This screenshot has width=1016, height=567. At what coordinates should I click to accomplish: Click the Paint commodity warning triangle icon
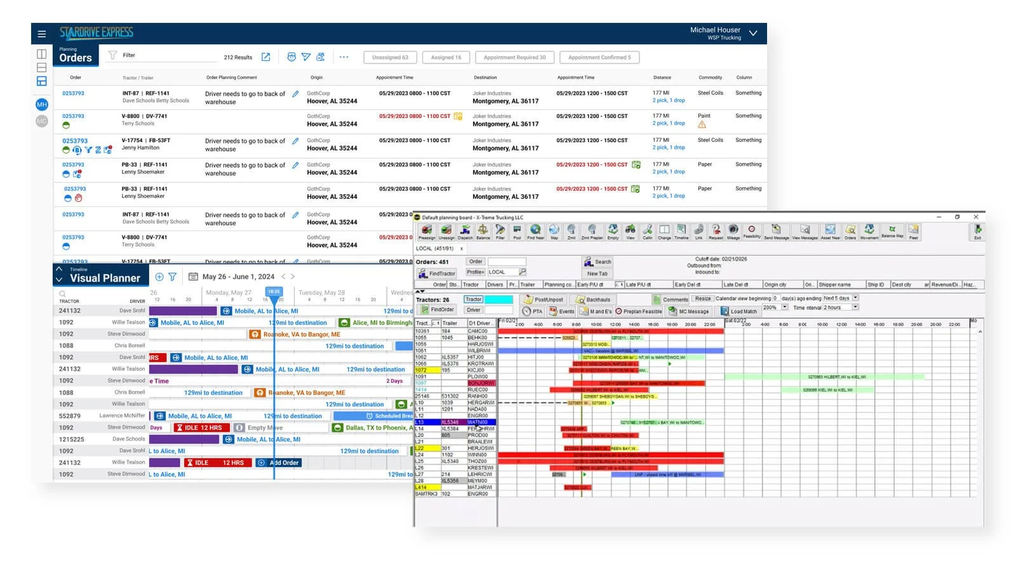(702, 124)
